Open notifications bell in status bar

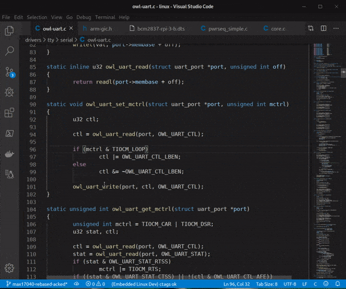[x=337, y=284]
